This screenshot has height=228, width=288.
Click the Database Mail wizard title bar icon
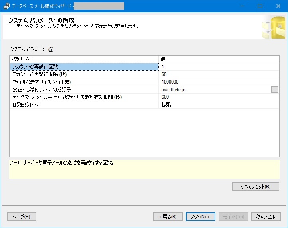(x=6, y=6)
